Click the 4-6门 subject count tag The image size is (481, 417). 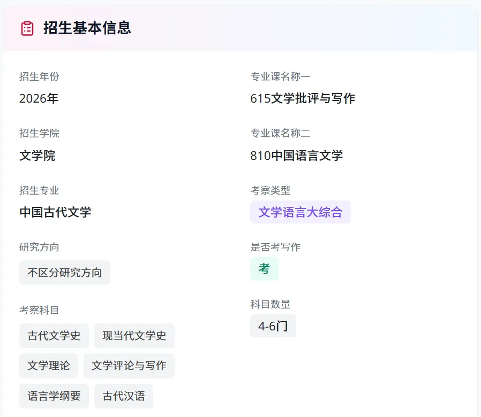click(x=273, y=326)
